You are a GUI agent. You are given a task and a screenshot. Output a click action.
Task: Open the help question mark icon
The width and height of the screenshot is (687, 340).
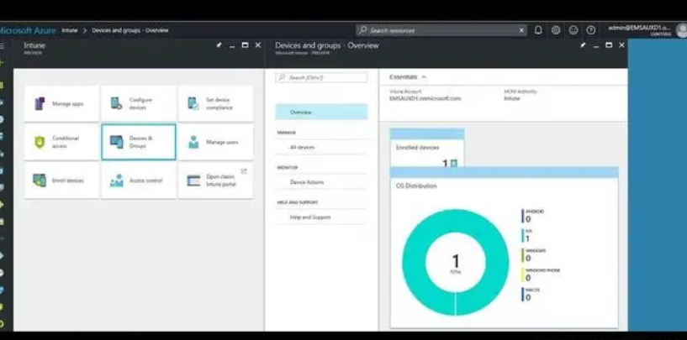pos(591,30)
